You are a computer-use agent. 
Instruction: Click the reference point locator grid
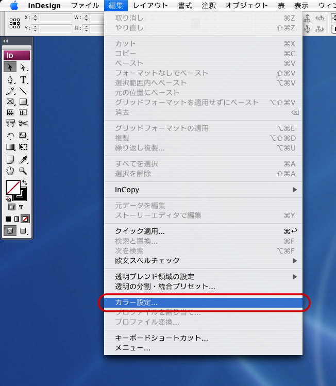[15, 23]
